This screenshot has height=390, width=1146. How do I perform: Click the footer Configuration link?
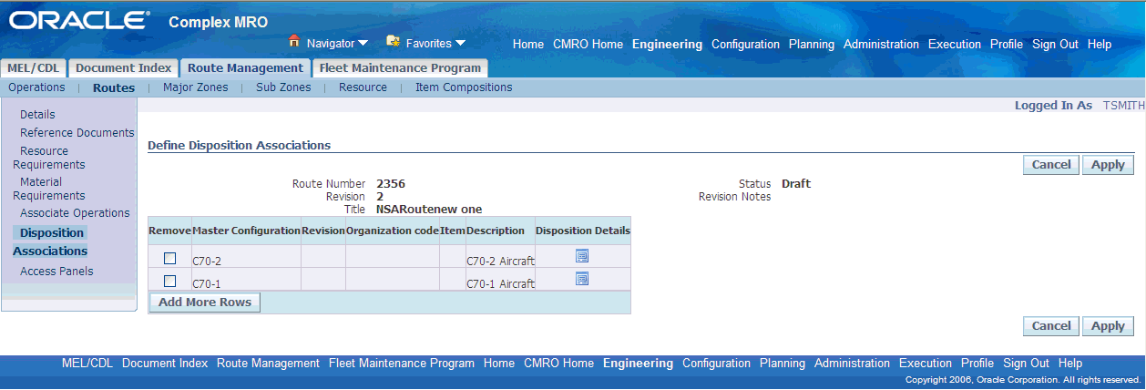[717, 363]
